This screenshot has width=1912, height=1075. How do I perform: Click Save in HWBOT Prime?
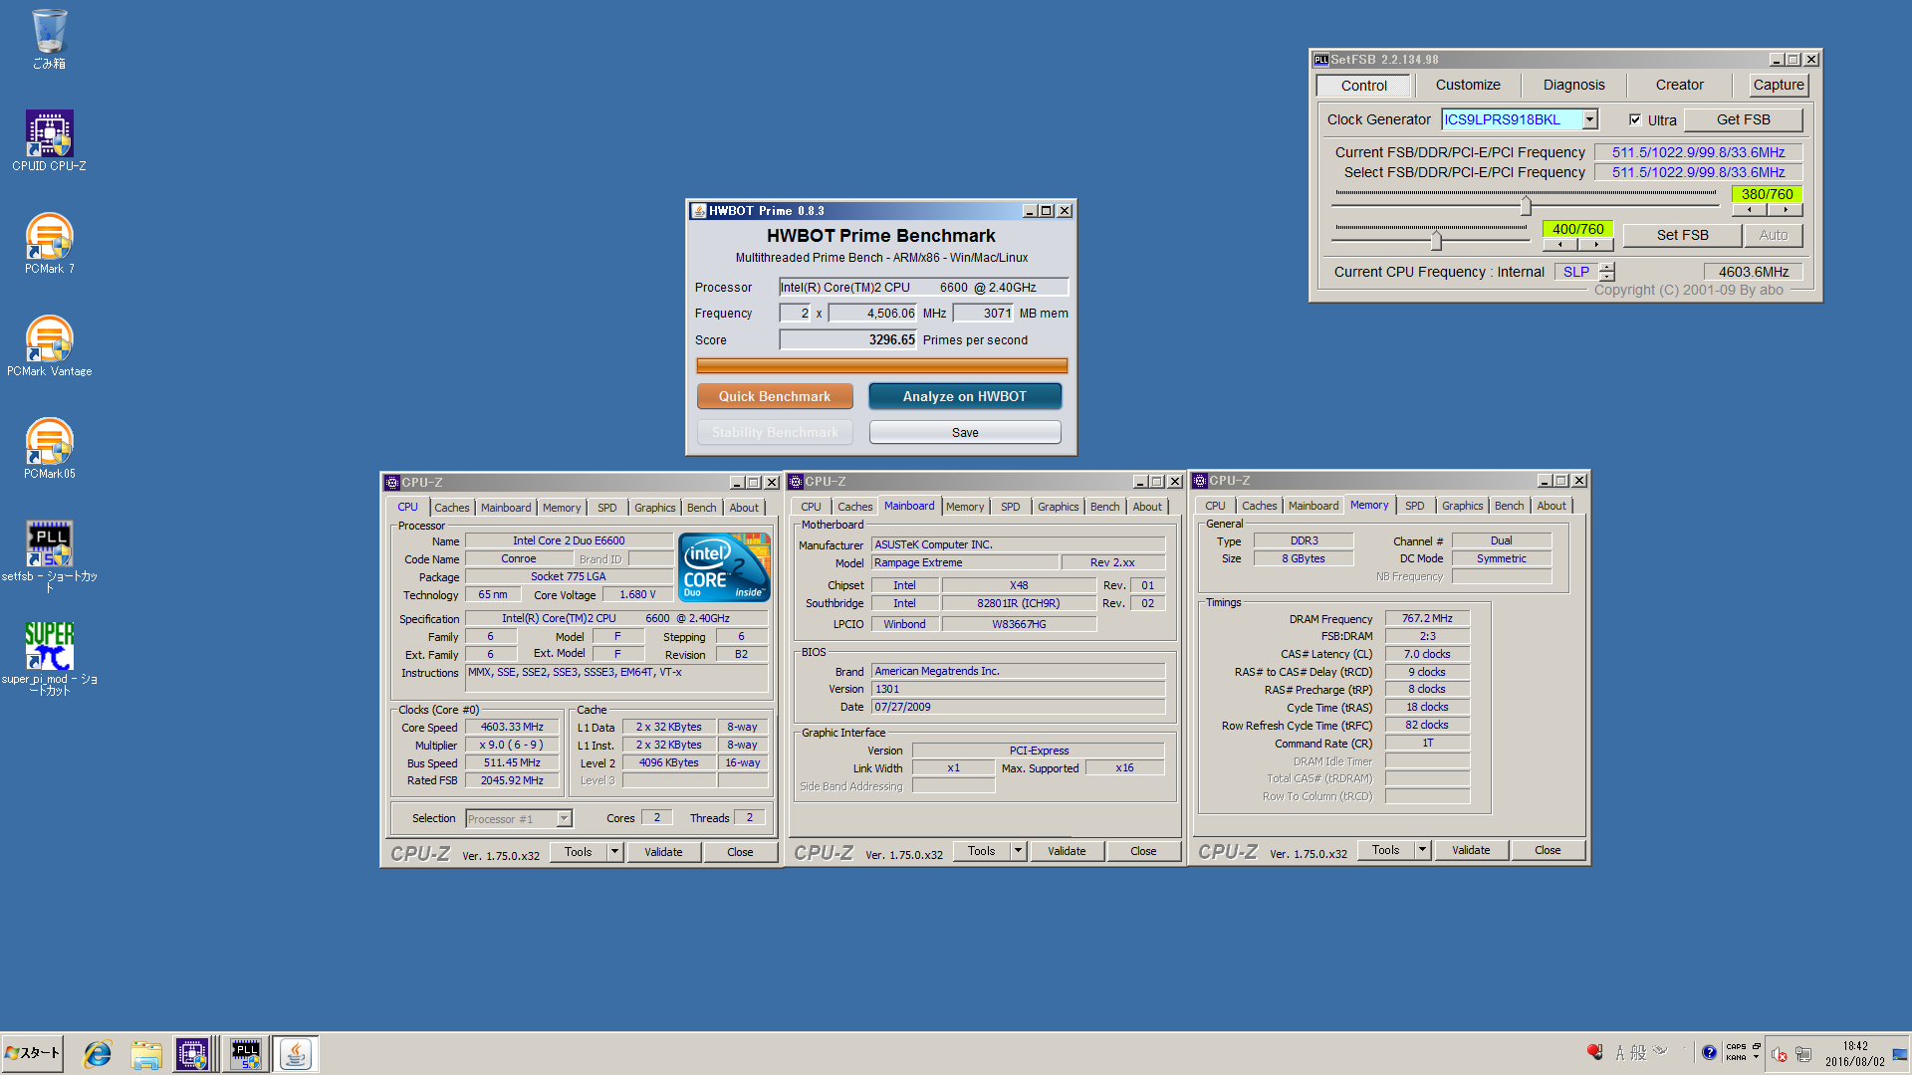[x=964, y=432]
